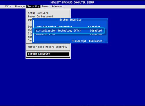Open the Advanced menu

57,6
